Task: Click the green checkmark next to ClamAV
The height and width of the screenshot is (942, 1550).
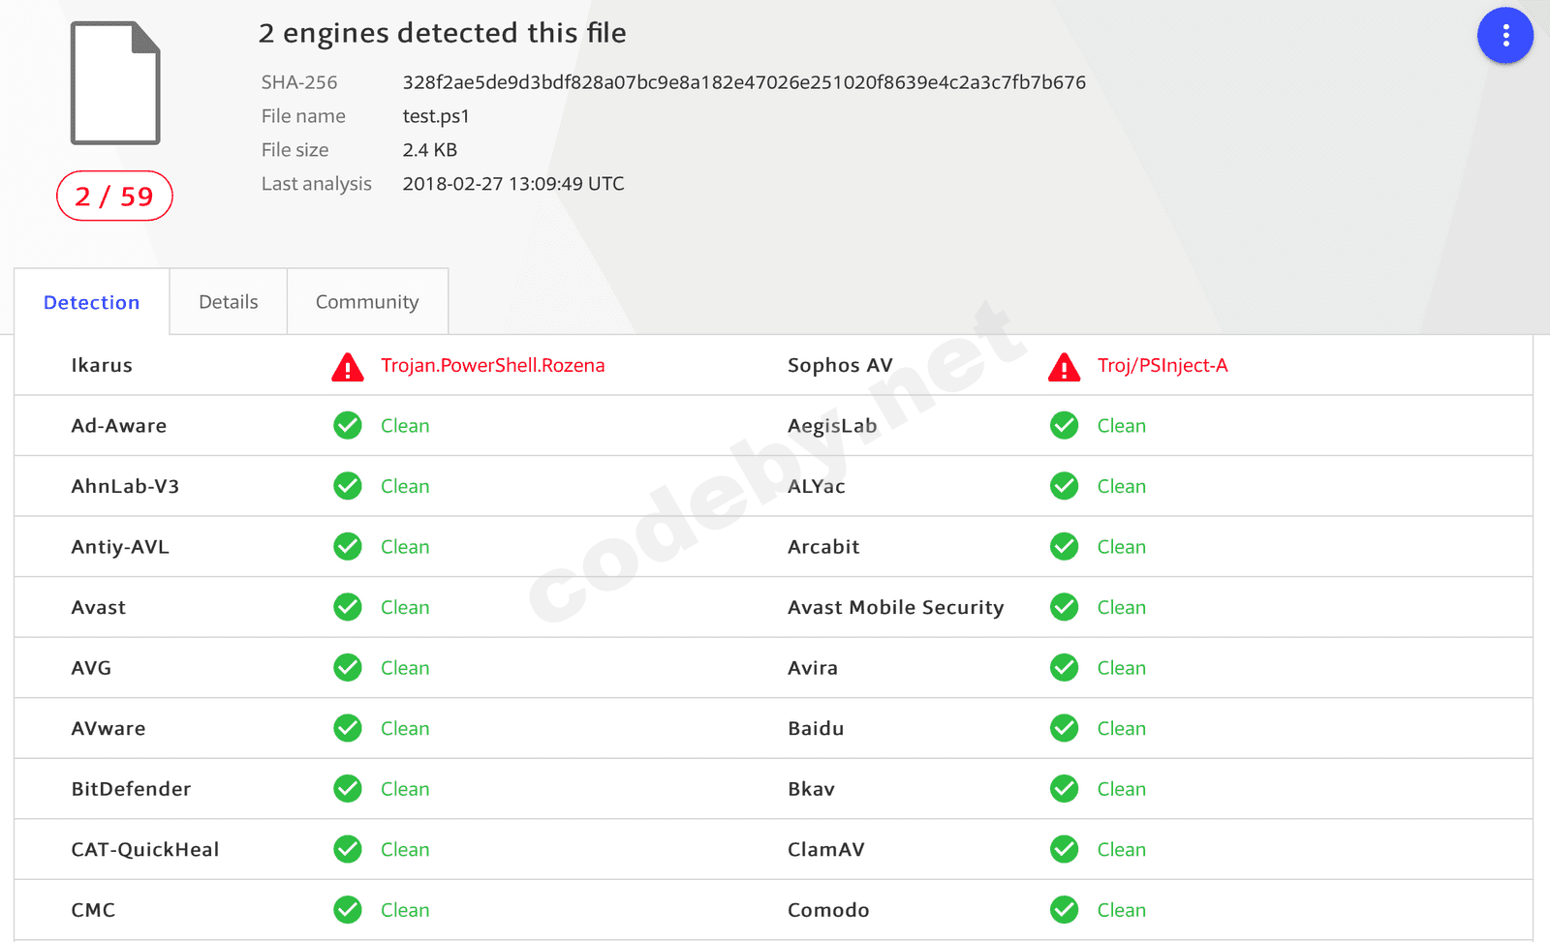Action: point(1064,849)
